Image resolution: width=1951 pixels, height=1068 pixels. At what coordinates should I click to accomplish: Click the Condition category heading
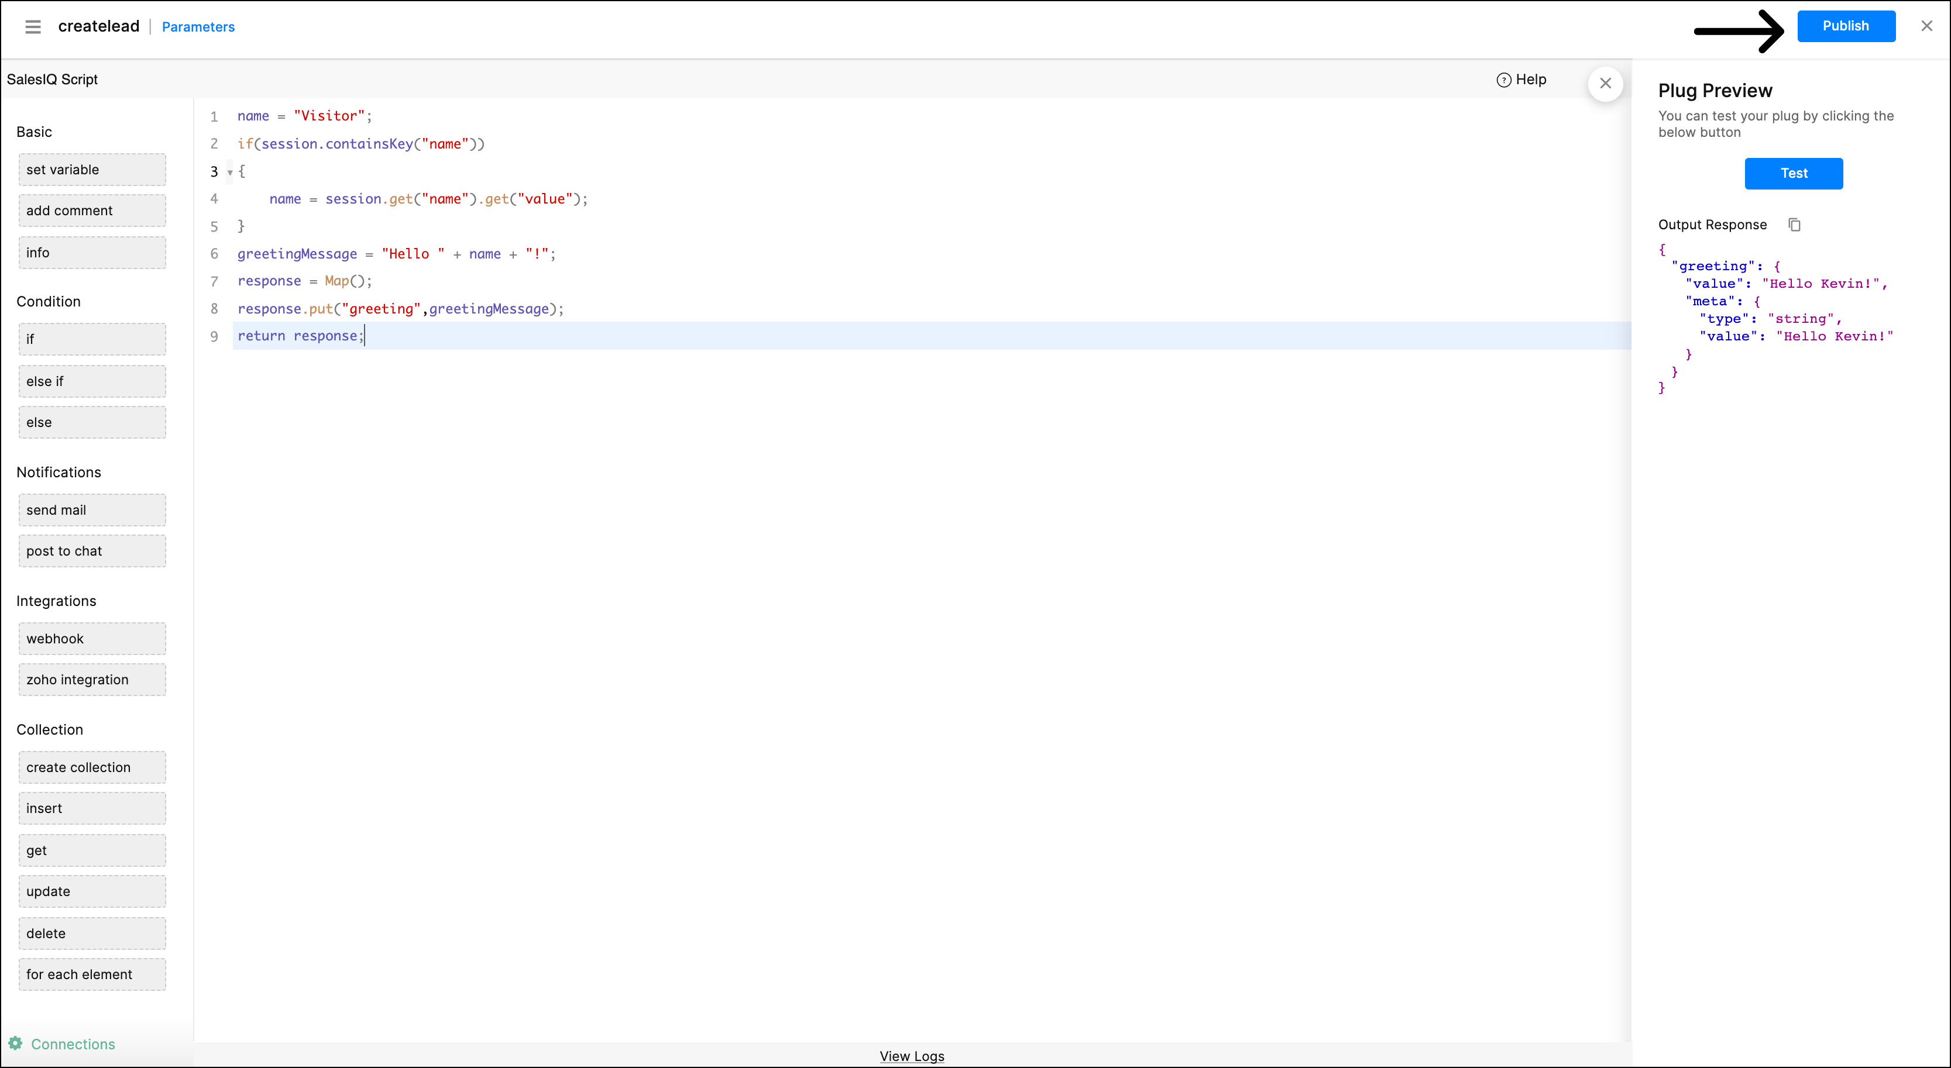pos(49,301)
